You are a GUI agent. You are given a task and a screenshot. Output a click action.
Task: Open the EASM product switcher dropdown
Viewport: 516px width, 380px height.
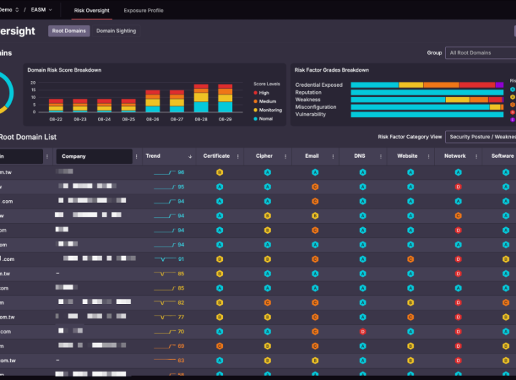42,11
